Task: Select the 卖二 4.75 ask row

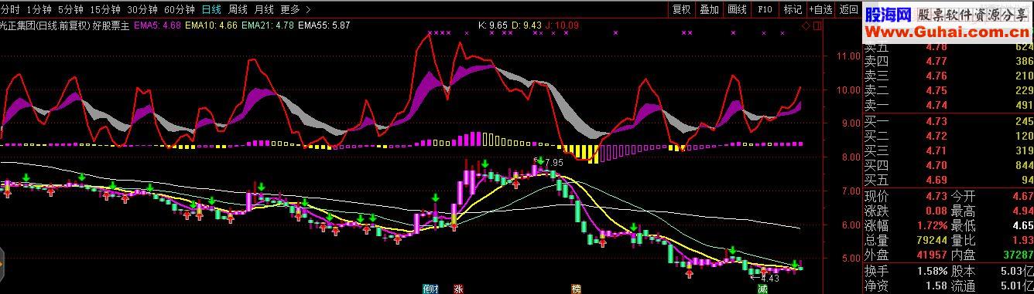Action: [949, 90]
